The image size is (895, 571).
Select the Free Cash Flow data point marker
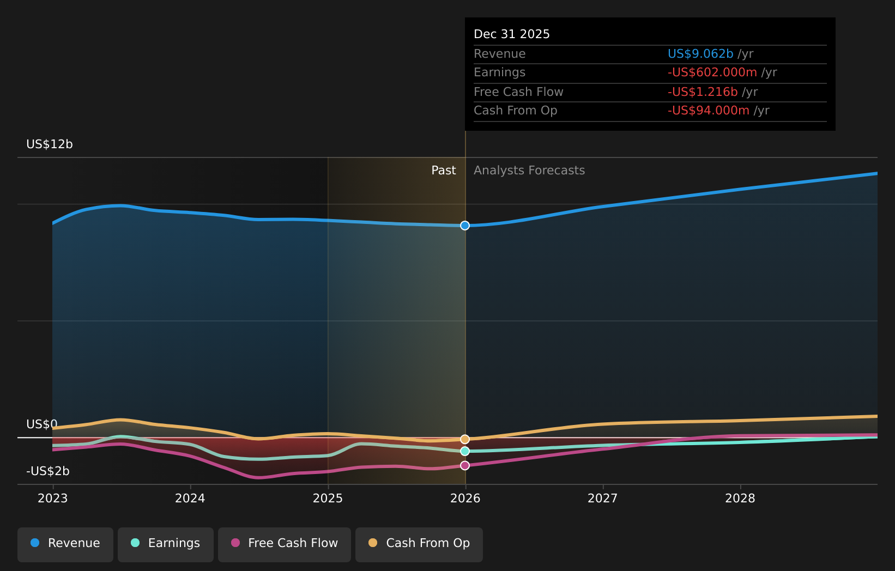(x=464, y=465)
